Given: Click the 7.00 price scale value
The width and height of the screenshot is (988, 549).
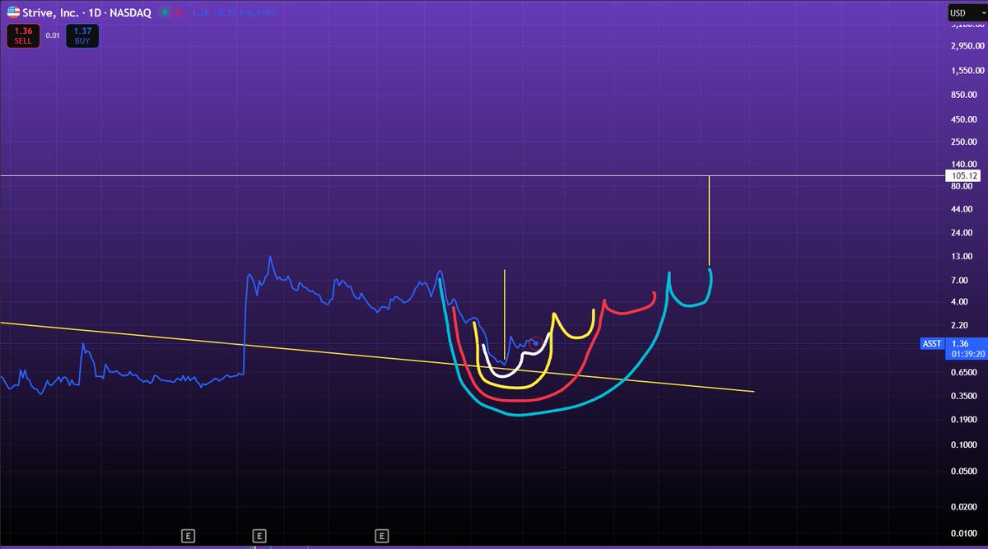Looking at the screenshot, I should [x=958, y=280].
